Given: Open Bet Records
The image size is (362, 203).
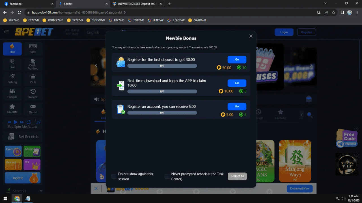Looking at the screenshot, I should point(23,137).
